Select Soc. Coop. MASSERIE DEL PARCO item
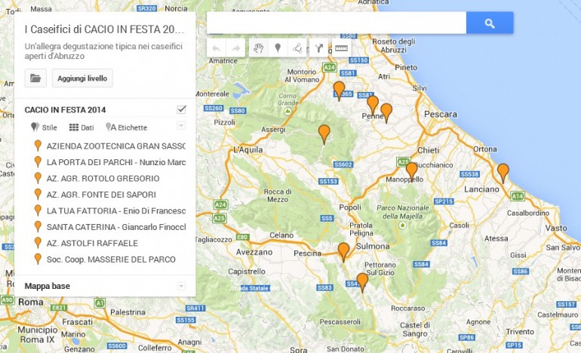Screen dimensions: 581x353 [x=111, y=259]
